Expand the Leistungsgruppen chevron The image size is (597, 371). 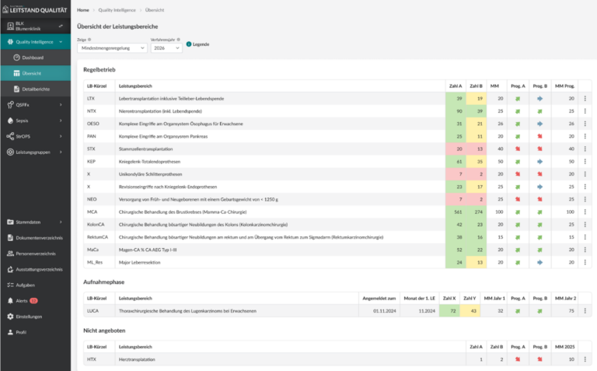point(61,152)
